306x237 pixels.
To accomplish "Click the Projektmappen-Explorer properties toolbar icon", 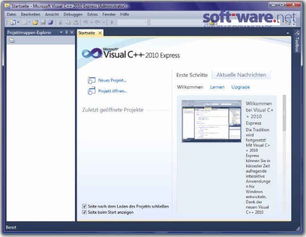I will tap(12, 40).
